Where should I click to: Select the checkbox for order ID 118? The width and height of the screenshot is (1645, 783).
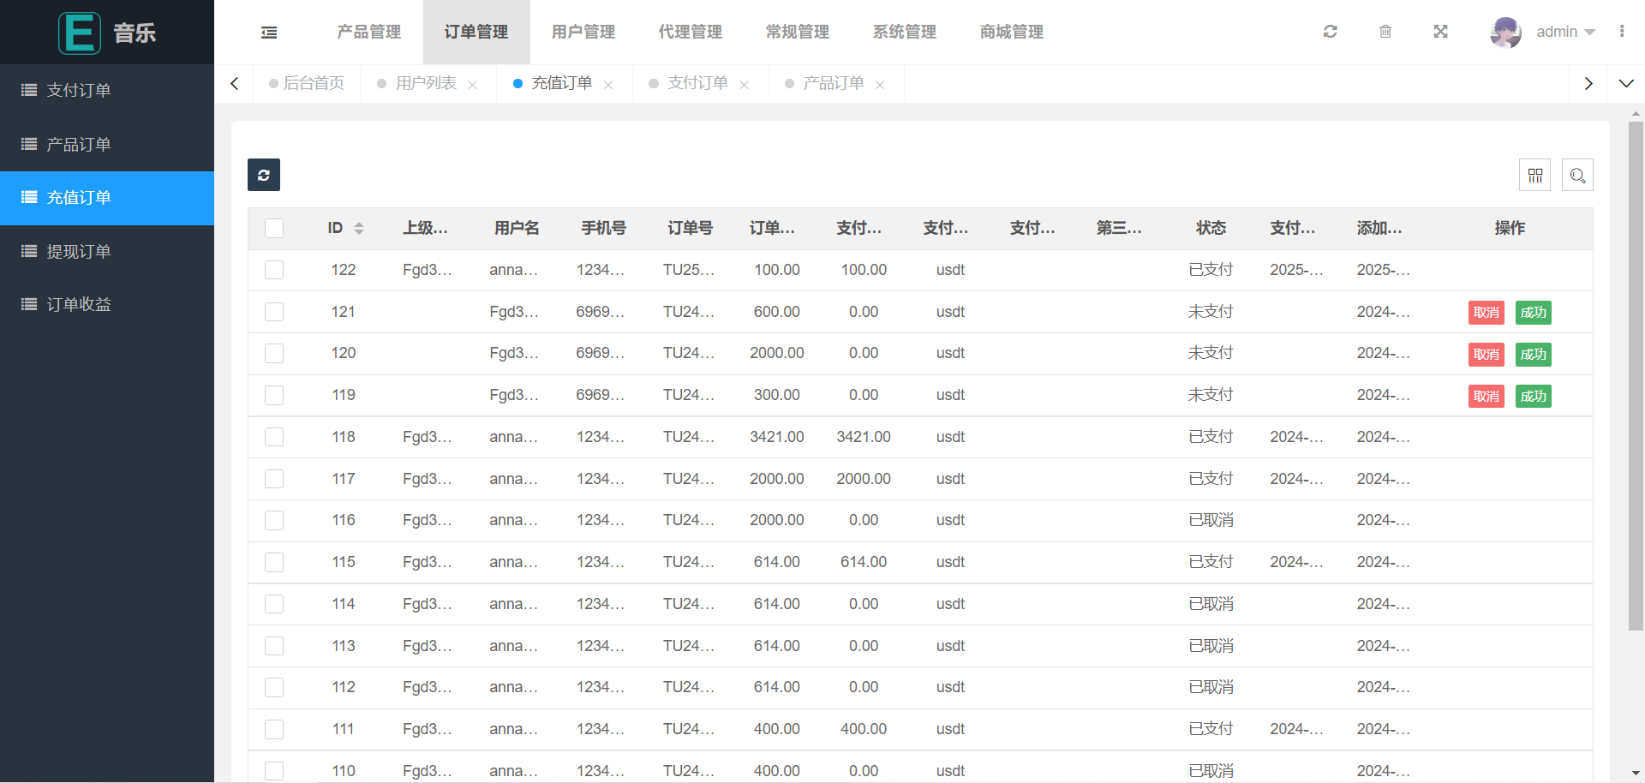click(x=274, y=437)
